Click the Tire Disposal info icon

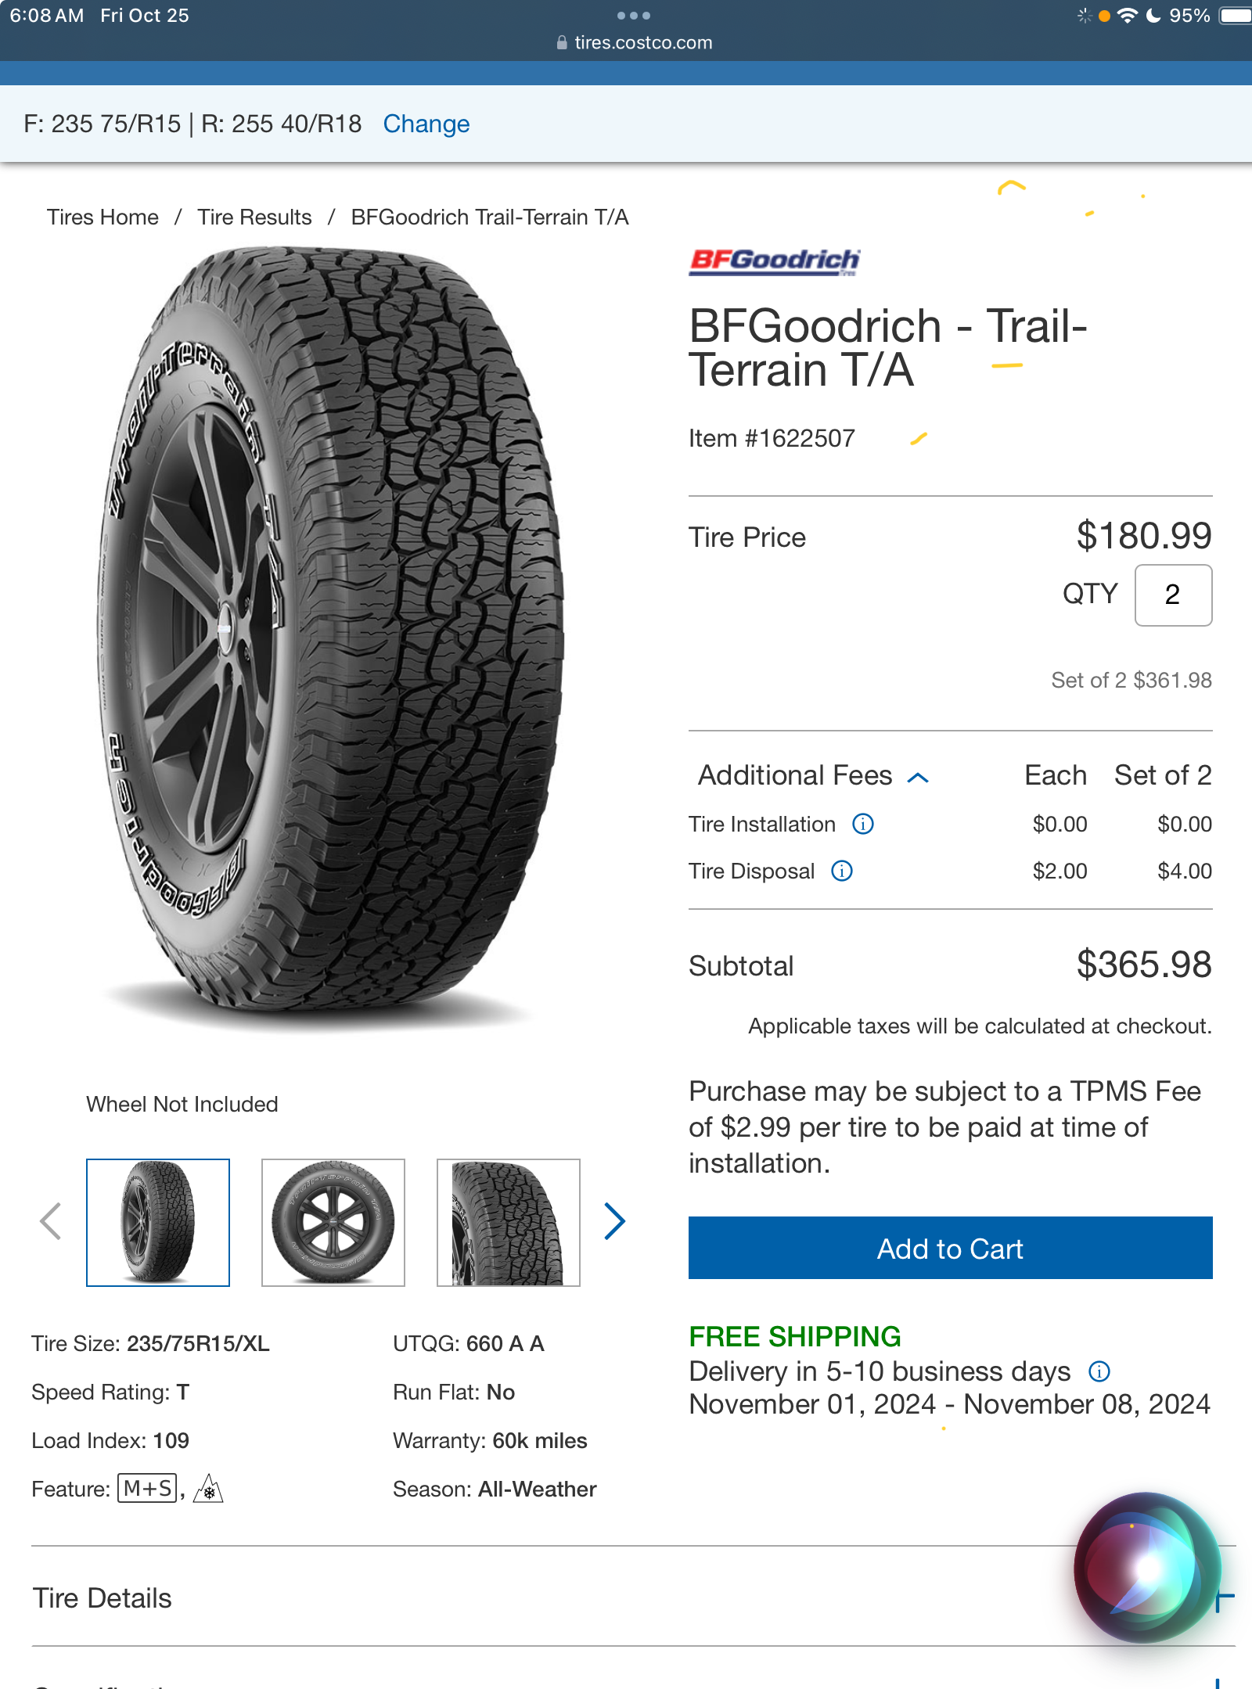(842, 871)
